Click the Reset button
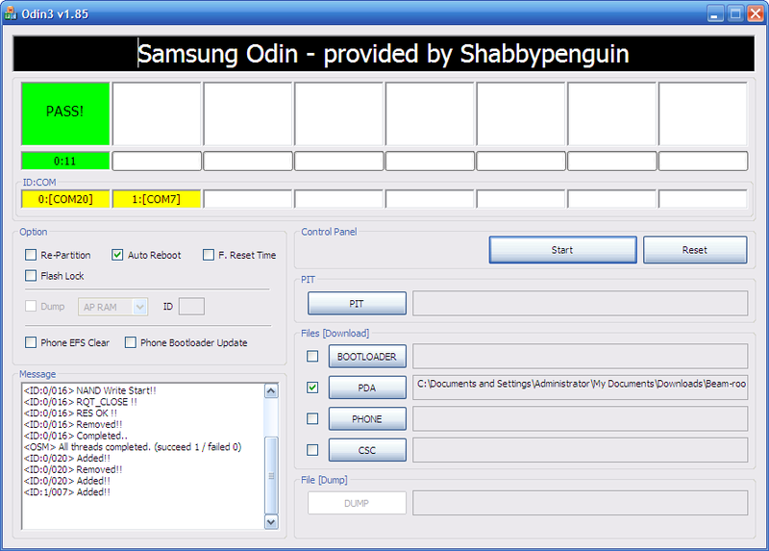 tap(695, 250)
